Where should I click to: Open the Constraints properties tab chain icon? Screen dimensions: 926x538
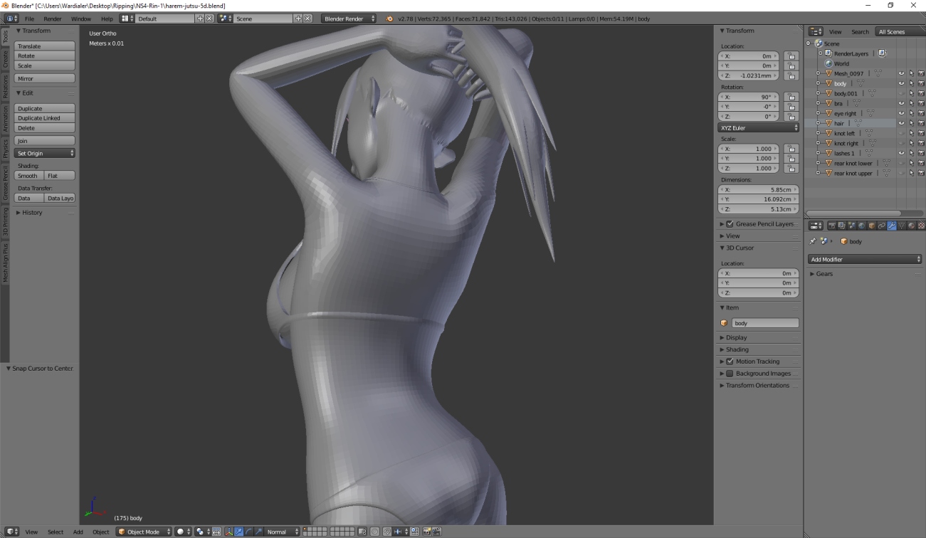pyautogui.click(x=882, y=225)
